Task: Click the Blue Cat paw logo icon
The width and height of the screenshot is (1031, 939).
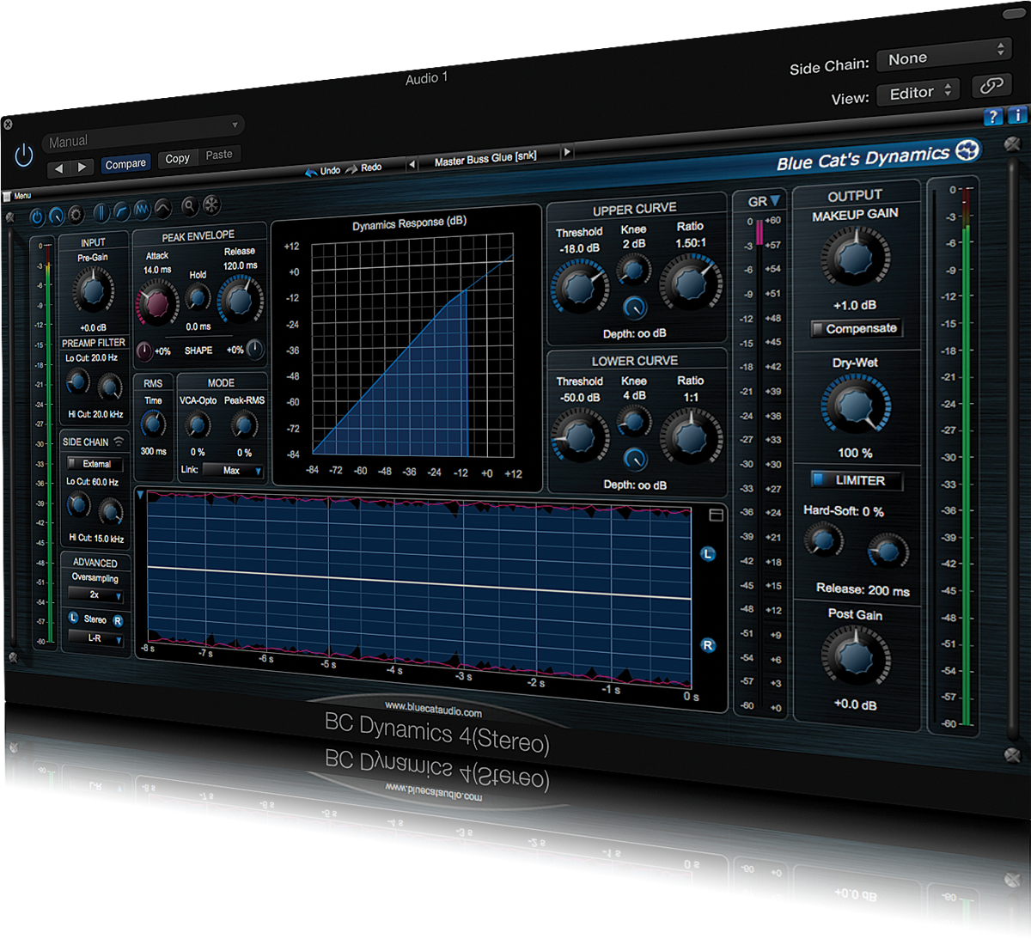Action: (x=967, y=150)
